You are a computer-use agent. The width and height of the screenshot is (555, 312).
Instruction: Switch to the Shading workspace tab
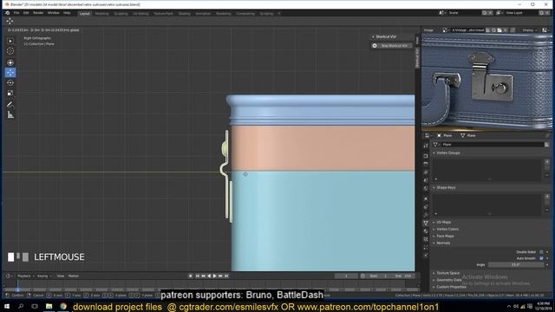(x=184, y=14)
